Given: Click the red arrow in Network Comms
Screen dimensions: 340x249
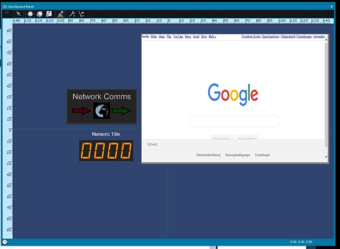Looking at the screenshot, I should click(x=81, y=111).
